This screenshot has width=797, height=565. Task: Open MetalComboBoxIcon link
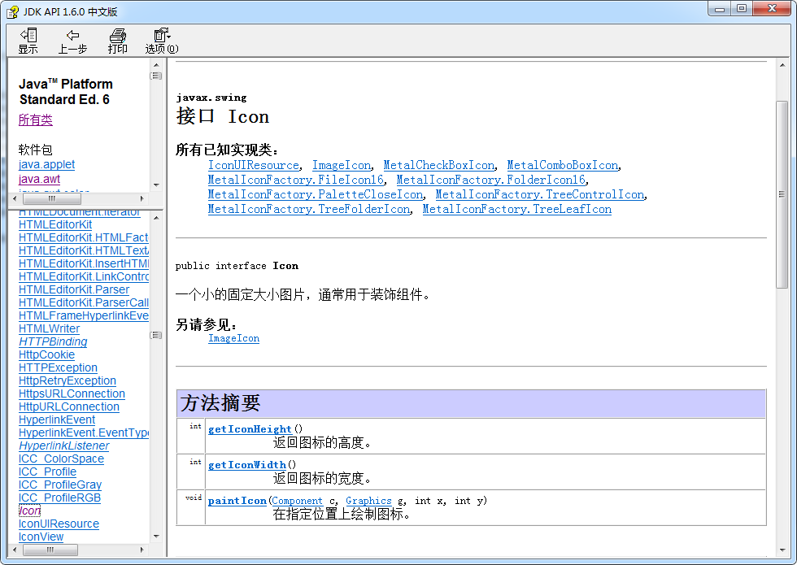pyautogui.click(x=563, y=165)
